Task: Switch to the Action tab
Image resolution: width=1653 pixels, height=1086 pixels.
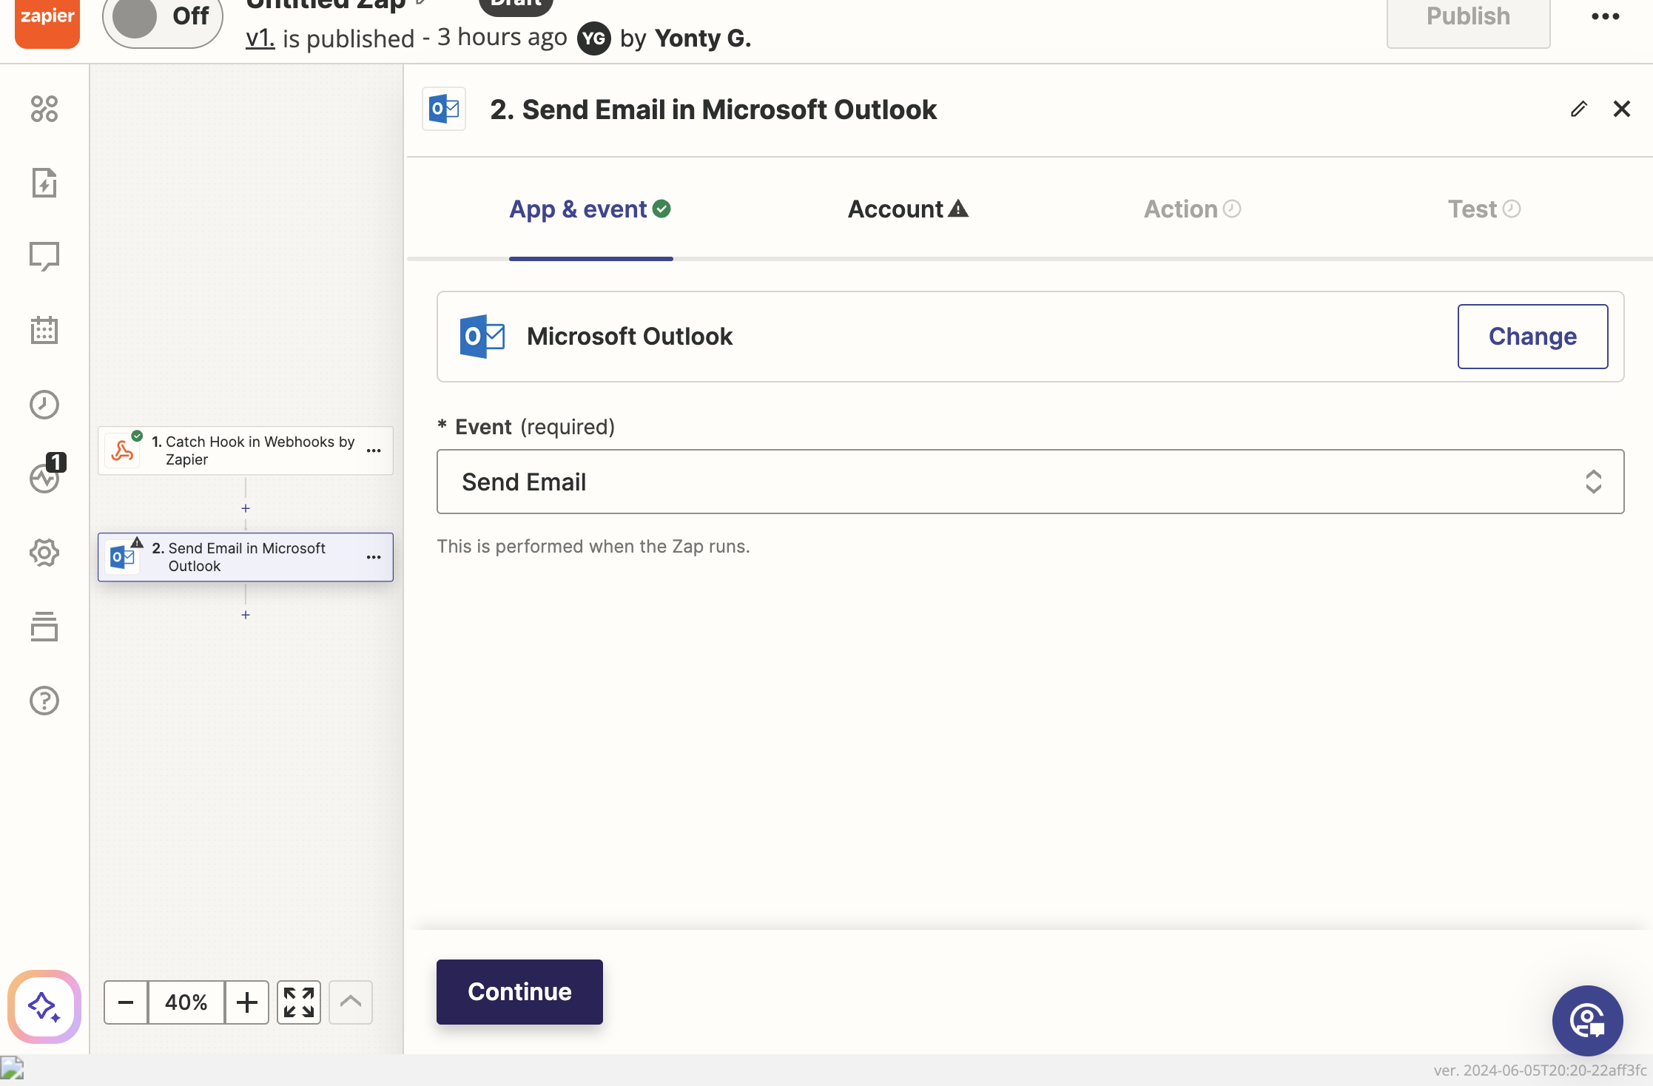Action: coord(1193,209)
